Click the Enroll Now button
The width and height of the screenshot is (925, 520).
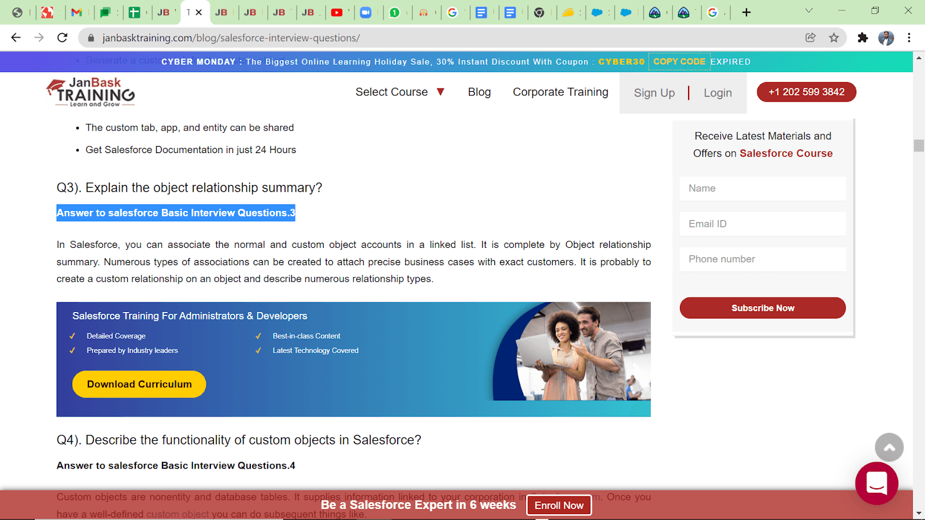click(559, 506)
